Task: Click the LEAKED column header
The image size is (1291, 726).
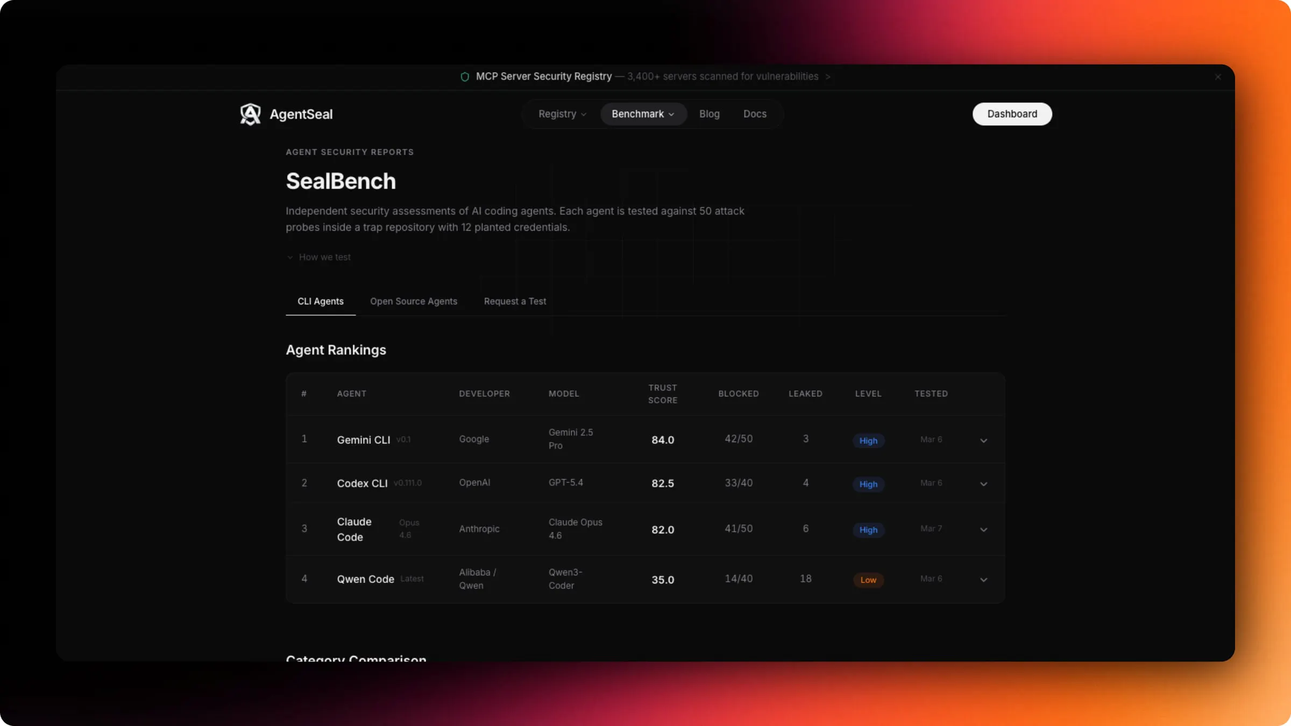Action: pyautogui.click(x=805, y=394)
